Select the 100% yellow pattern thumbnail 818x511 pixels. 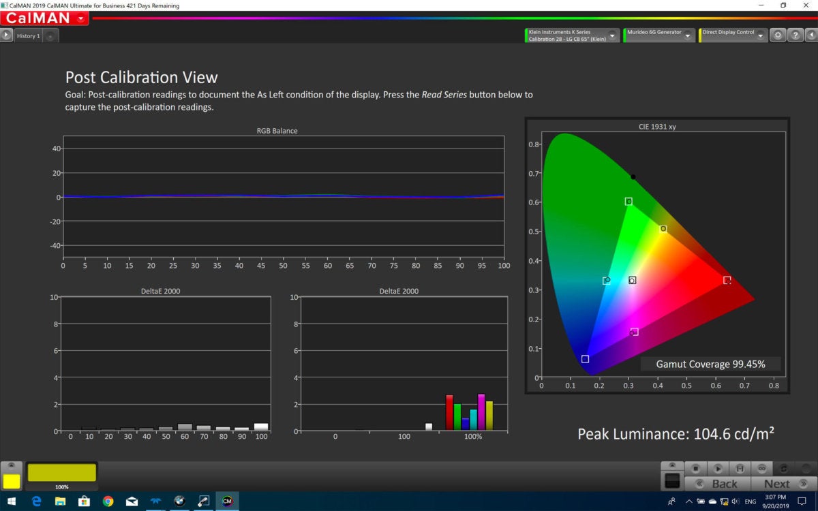click(x=62, y=476)
